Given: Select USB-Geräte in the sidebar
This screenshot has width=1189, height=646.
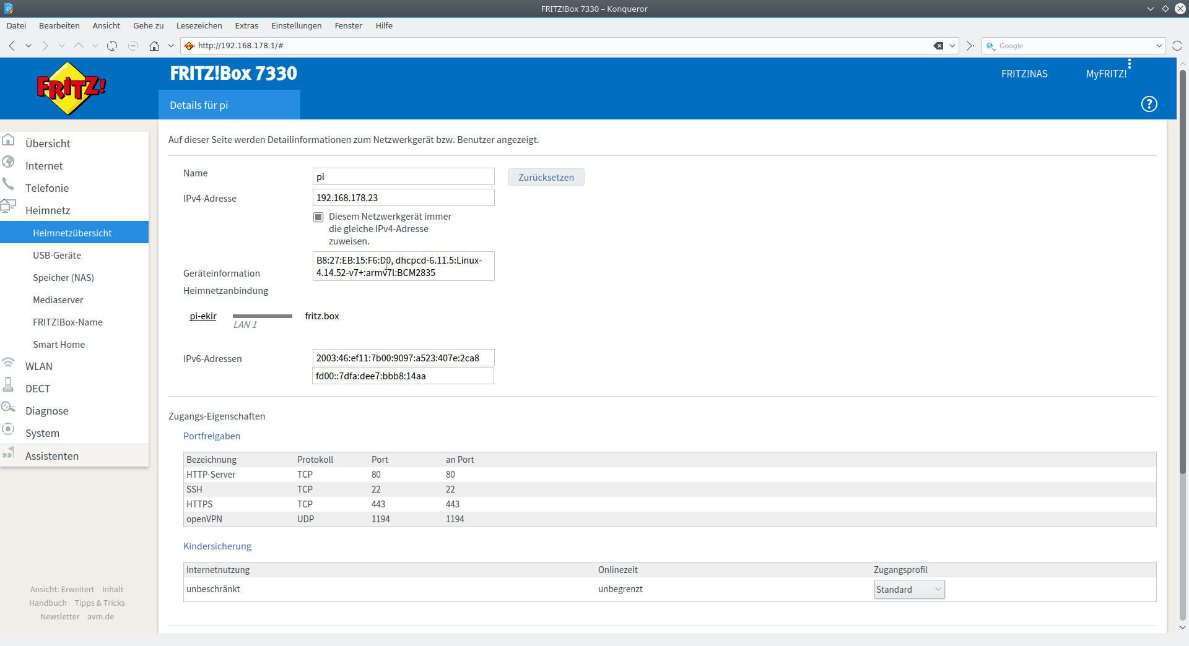Looking at the screenshot, I should [57, 256].
